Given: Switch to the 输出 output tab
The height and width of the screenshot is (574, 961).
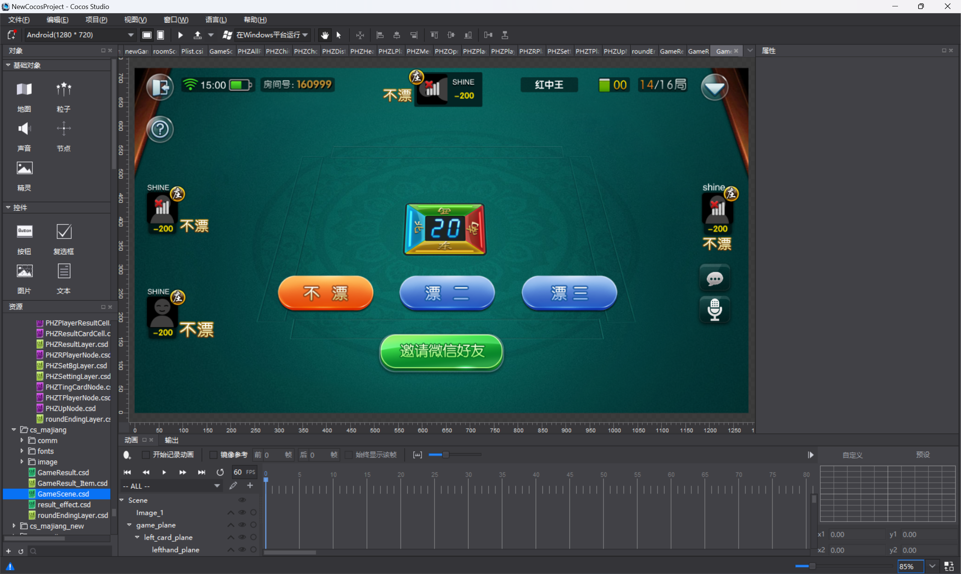Looking at the screenshot, I should pyautogui.click(x=171, y=440).
